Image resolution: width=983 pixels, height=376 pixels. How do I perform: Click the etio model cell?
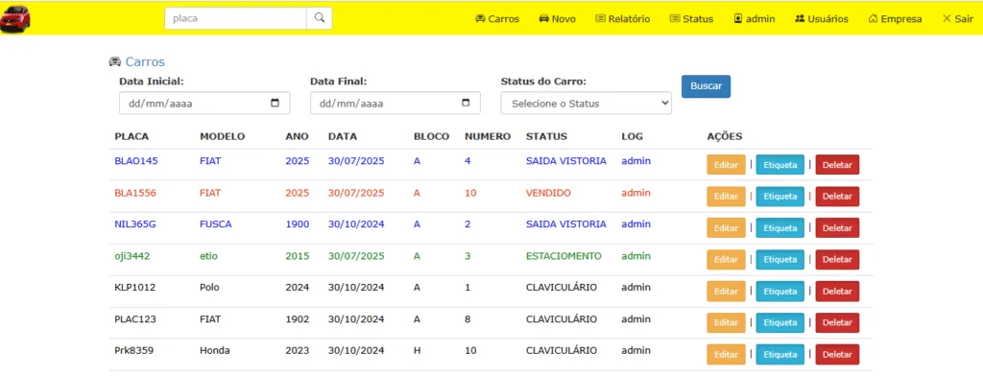click(x=208, y=256)
